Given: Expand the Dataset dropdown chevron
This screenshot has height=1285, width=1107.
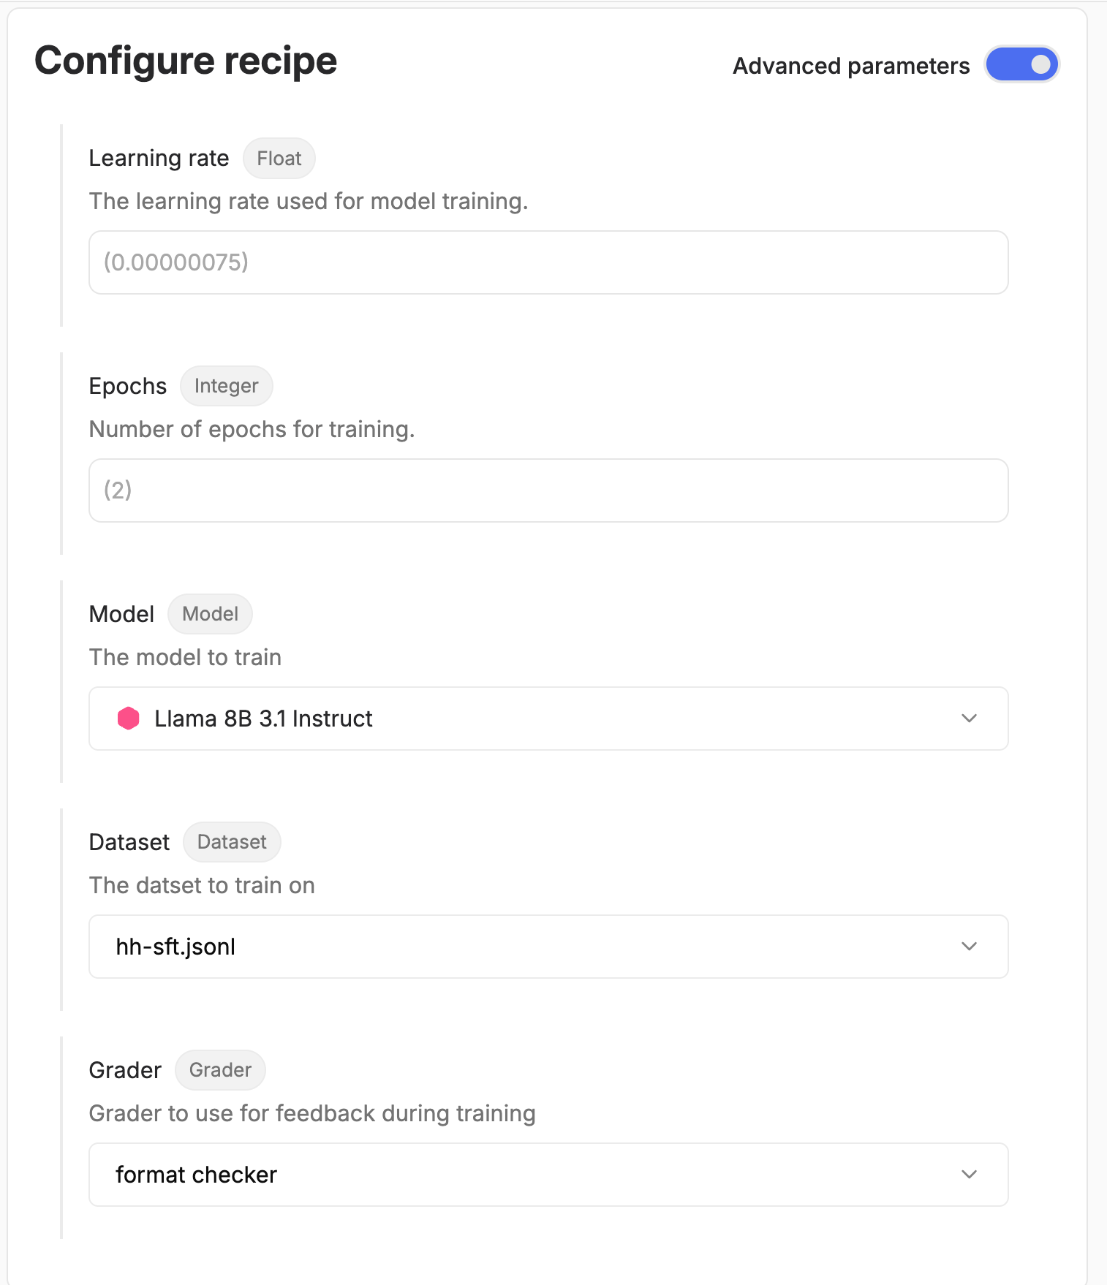Looking at the screenshot, I should coord(969,947).
